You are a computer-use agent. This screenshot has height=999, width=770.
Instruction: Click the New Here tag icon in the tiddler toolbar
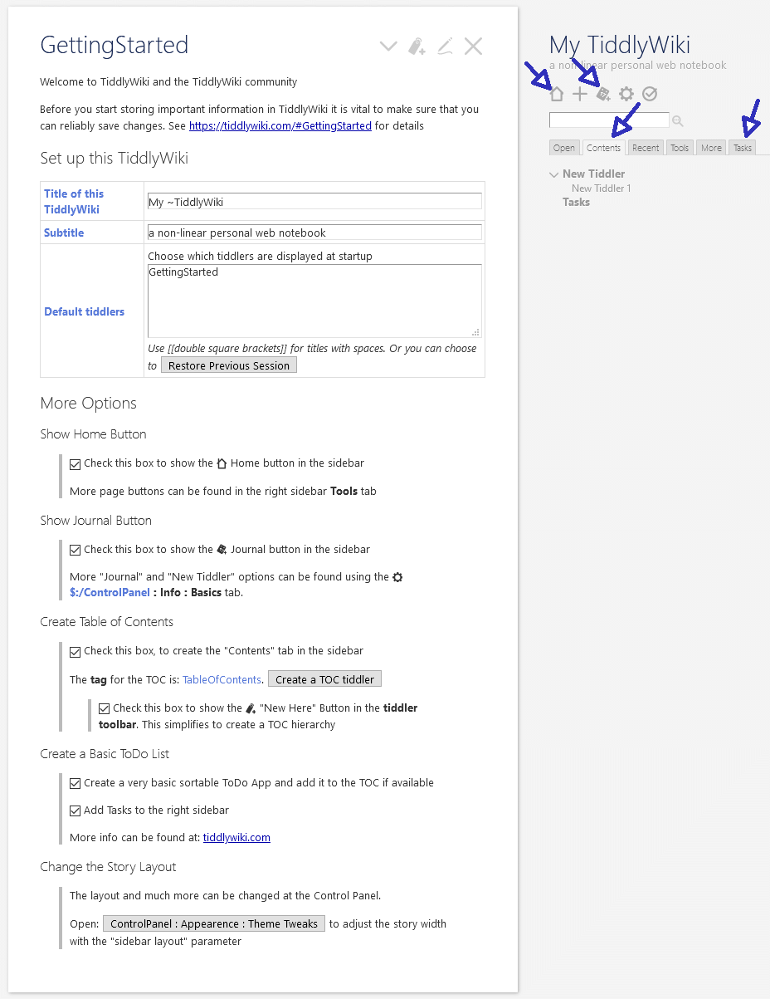point(417,47)
